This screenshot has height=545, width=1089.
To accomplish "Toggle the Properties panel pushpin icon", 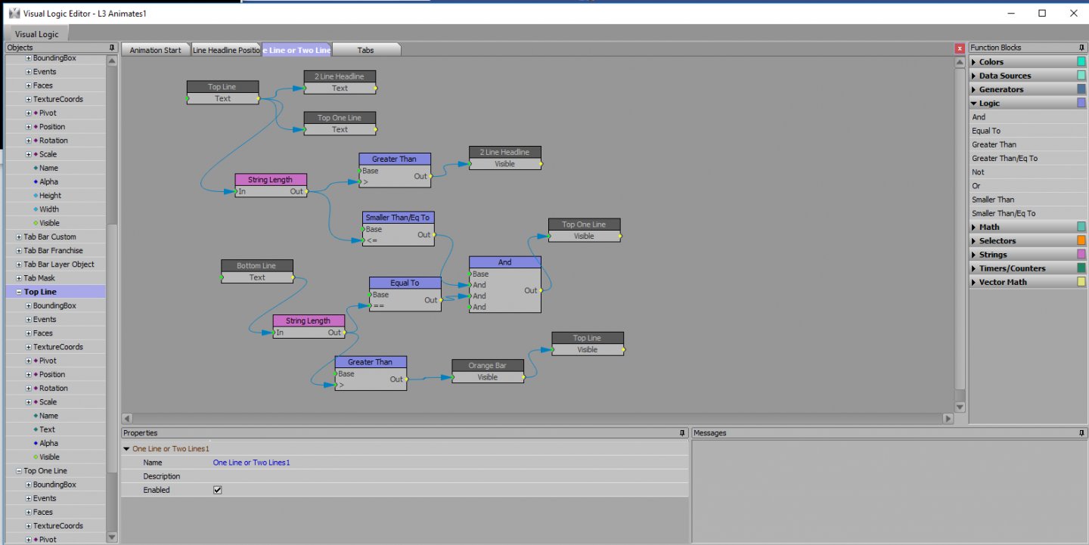I will pos(683,433).
